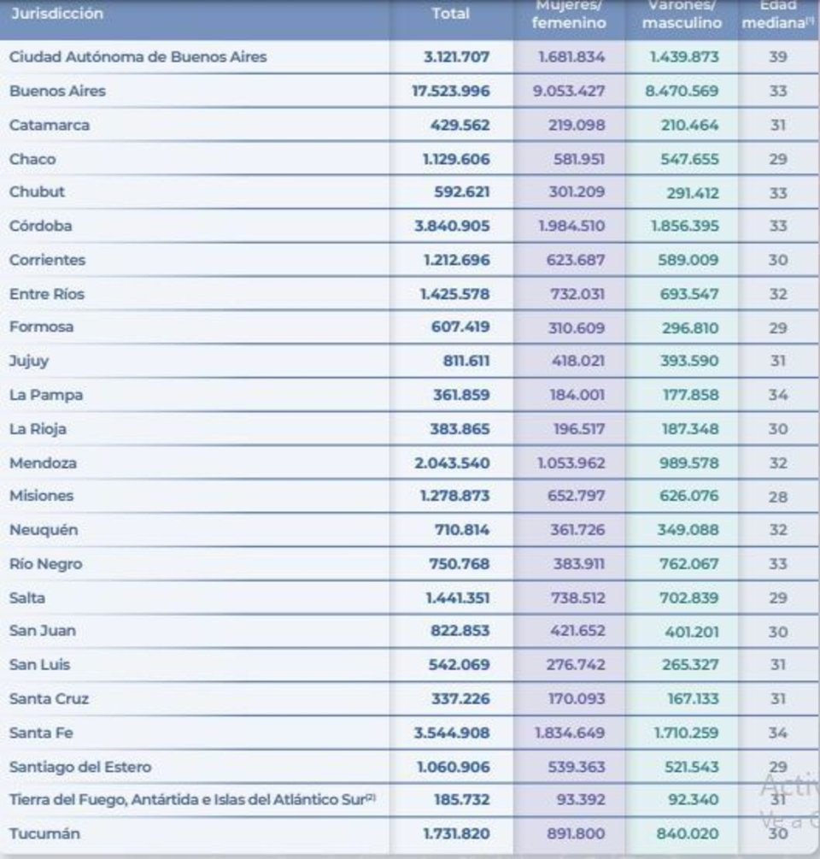Image resolution: width=820 pixels, height=859 pixels.
Task: Select the Santa Fe total 3.544.908
Action: coord(452,733)
